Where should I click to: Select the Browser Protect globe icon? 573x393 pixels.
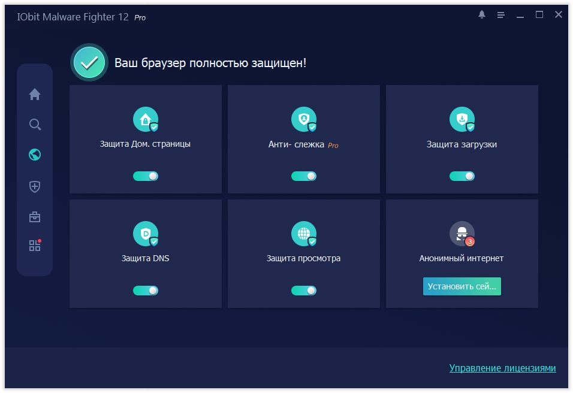(x=35, y=155)
